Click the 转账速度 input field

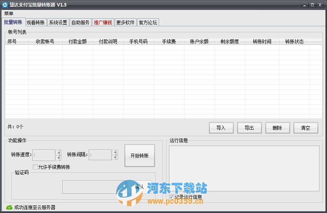point(44,155)
